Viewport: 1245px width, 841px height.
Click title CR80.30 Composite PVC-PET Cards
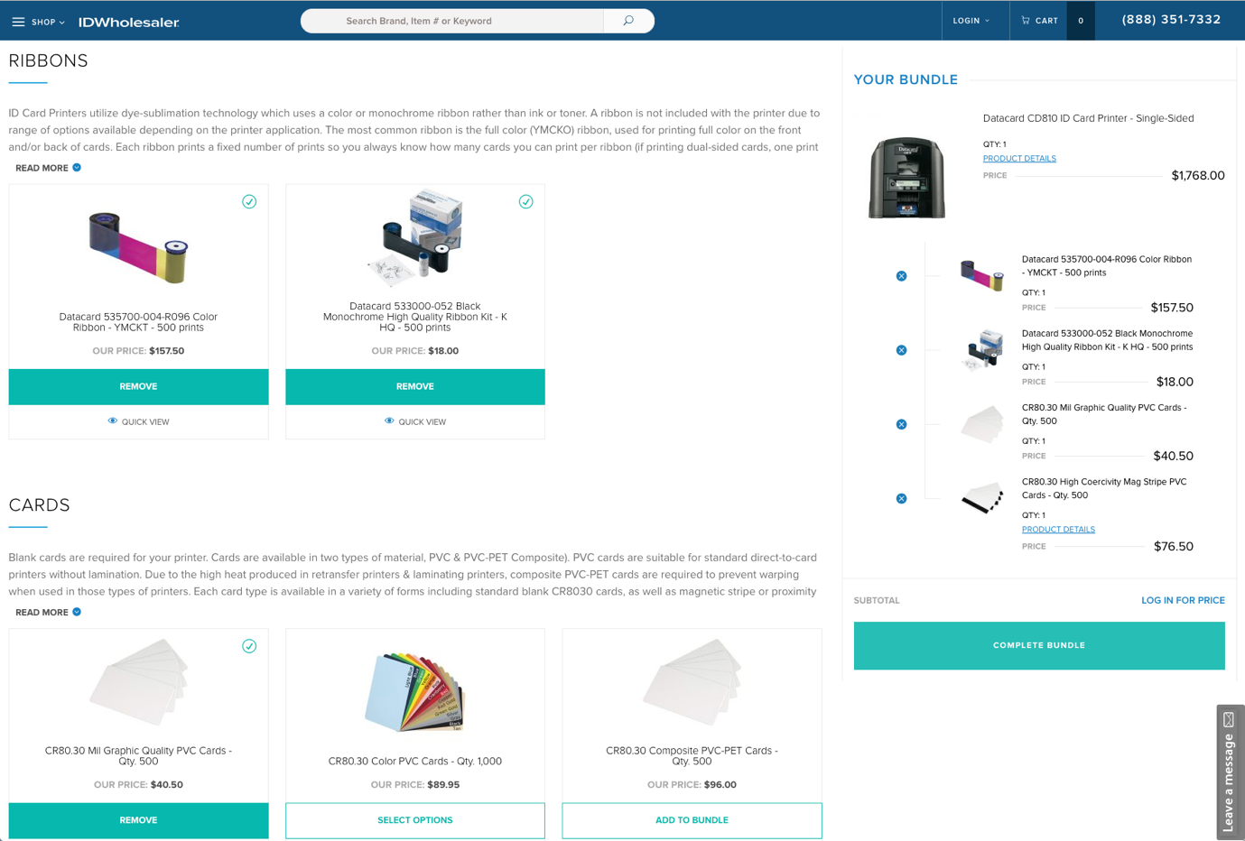coord(692,756)
